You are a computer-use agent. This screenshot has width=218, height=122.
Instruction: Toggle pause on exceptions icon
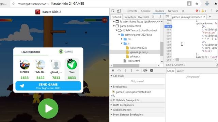pos(152,70)
